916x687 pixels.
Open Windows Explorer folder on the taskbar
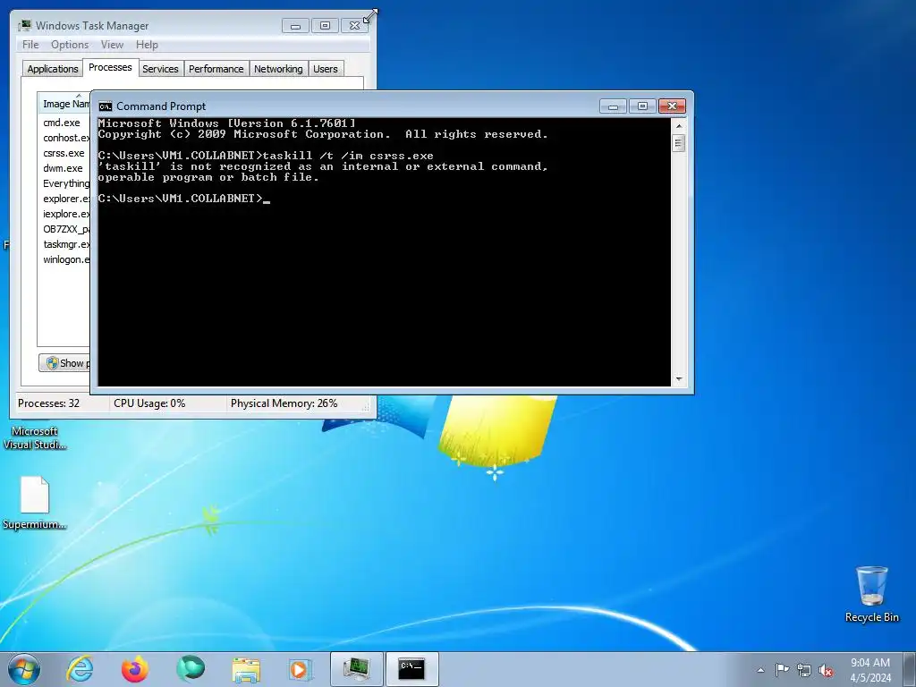[x=246, y=670]
